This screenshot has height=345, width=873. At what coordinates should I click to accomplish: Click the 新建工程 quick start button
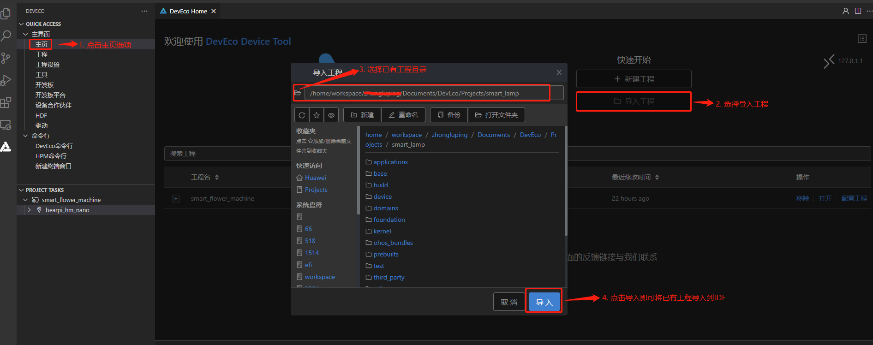click(634, 79)
